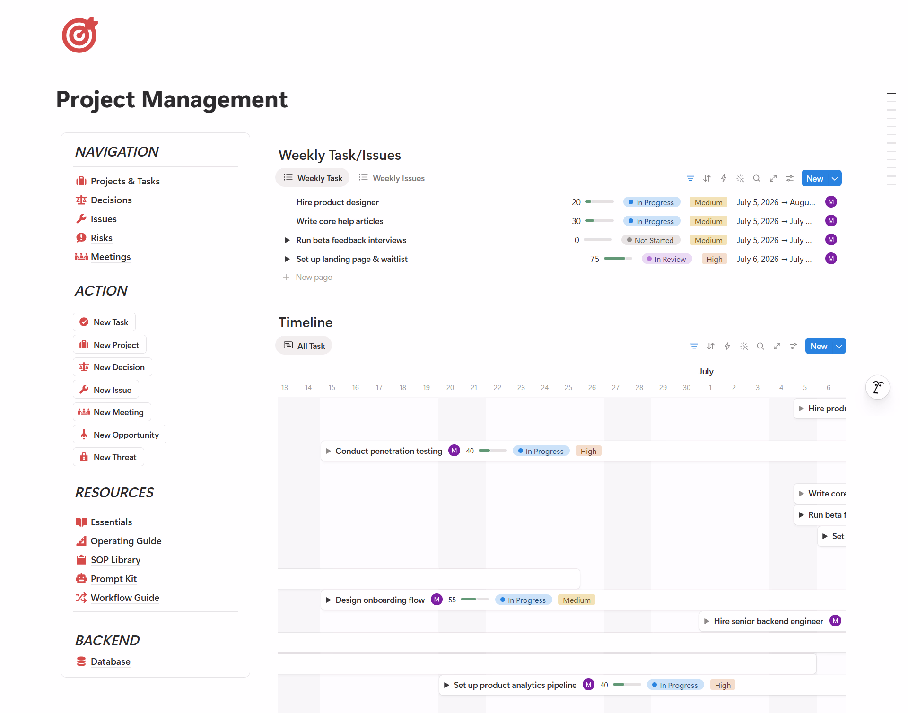This screenshot has width=908, height=713.
Task: Click shuffle icon beside Workflow Guide
Action: [81, 598]
